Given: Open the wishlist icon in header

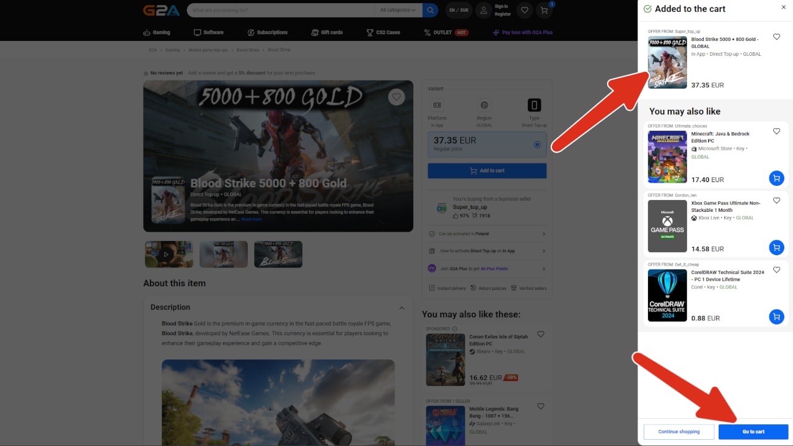Looking at the screenshot, I should 525,10.
